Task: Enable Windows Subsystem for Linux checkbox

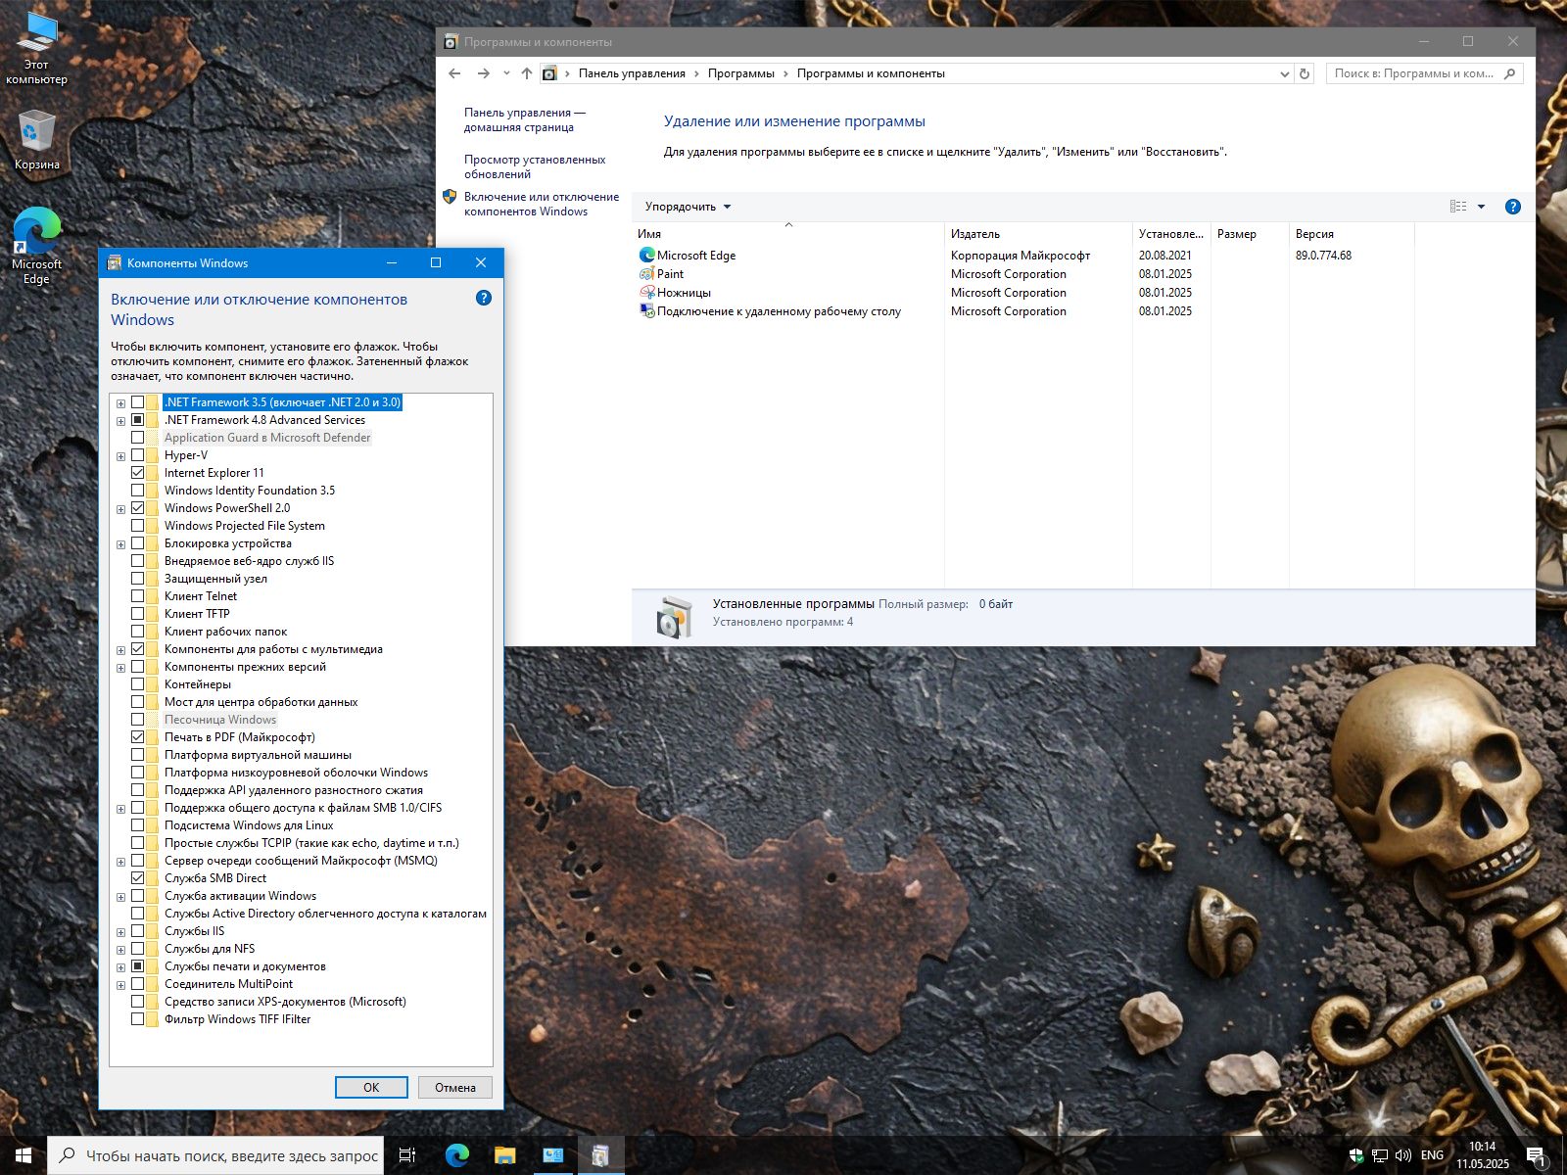Action: [138, 825]
